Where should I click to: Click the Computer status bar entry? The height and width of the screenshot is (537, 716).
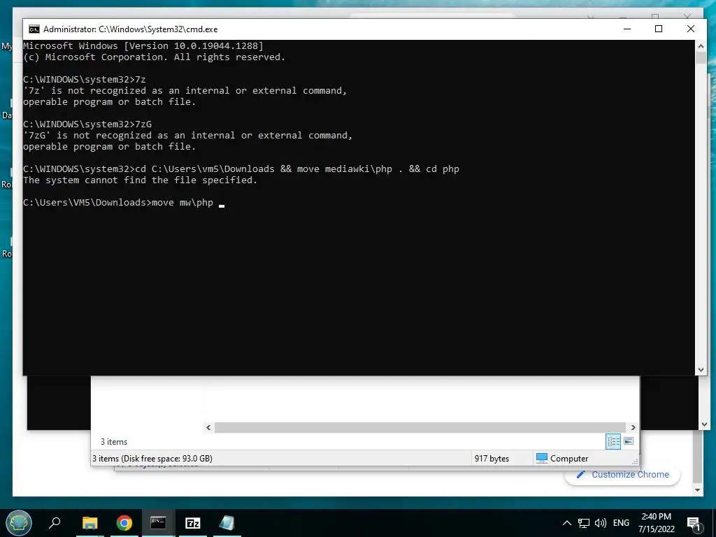click(562, 459)
